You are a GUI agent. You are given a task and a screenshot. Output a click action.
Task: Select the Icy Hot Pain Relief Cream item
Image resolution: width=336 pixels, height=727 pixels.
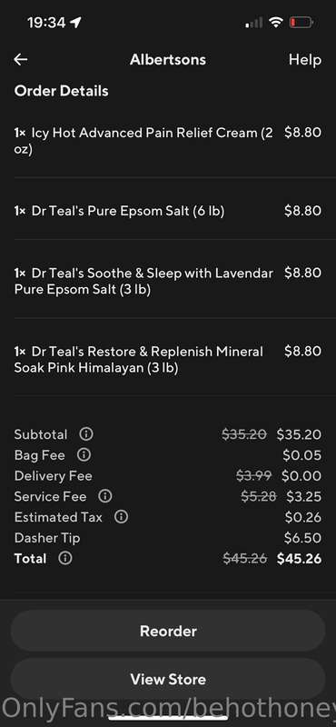click(x=168, y=141)
